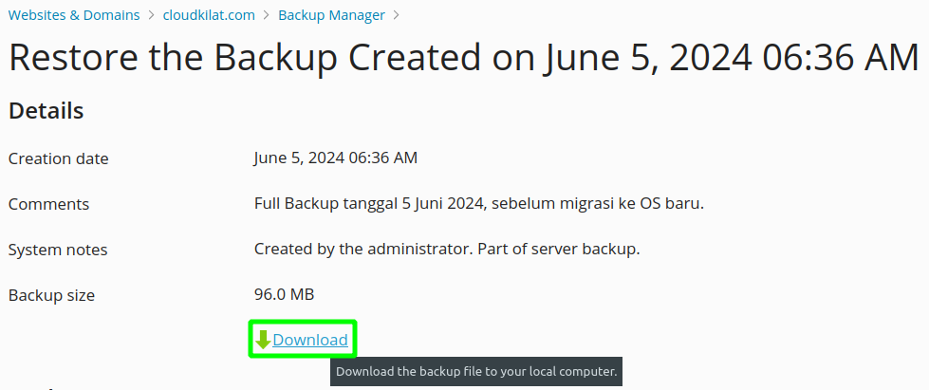This screenshot has height=390, width=929.
Task: Select the Creation date label
Action: pos(59,158)
